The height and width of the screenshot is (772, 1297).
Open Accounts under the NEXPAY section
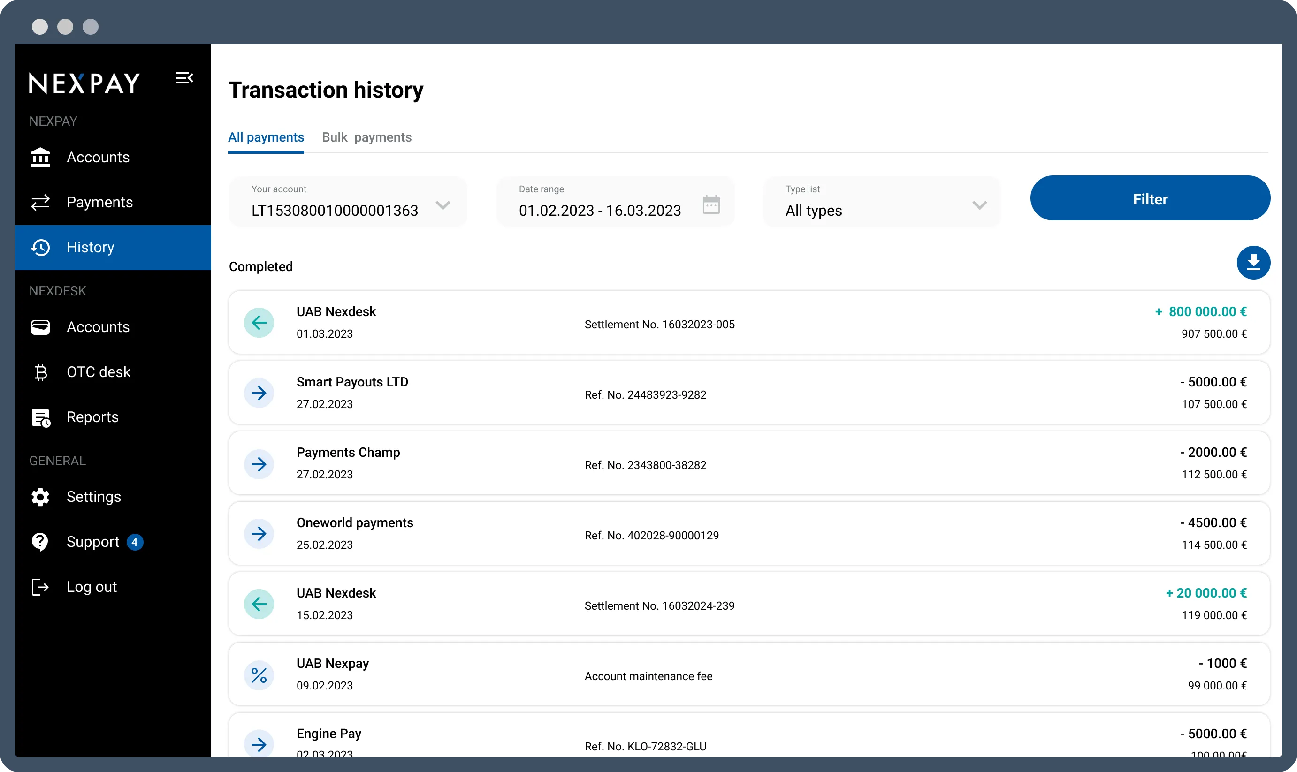click(x=113, y=157)
